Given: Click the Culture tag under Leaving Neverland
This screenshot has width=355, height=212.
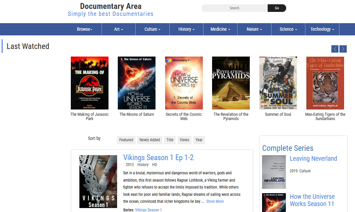Looking at the screenshot, I should point(305,171).
